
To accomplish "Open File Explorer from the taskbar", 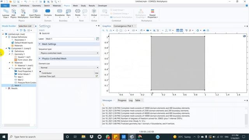I will 83,136.
